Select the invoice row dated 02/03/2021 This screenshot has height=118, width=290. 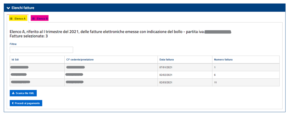click(145, 83)
